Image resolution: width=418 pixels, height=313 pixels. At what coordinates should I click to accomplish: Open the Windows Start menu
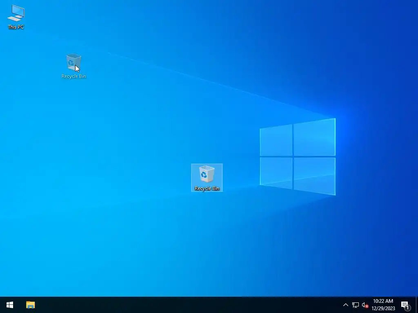point(10,305)
